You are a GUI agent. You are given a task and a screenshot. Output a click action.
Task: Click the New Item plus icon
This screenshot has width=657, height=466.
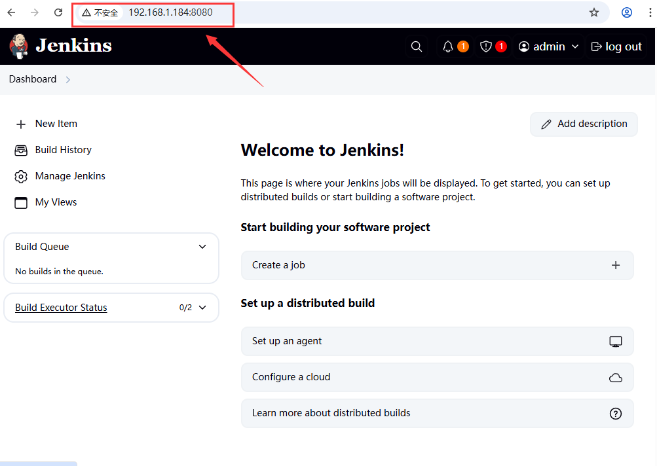pyautogui.click(x=21, y=124)
